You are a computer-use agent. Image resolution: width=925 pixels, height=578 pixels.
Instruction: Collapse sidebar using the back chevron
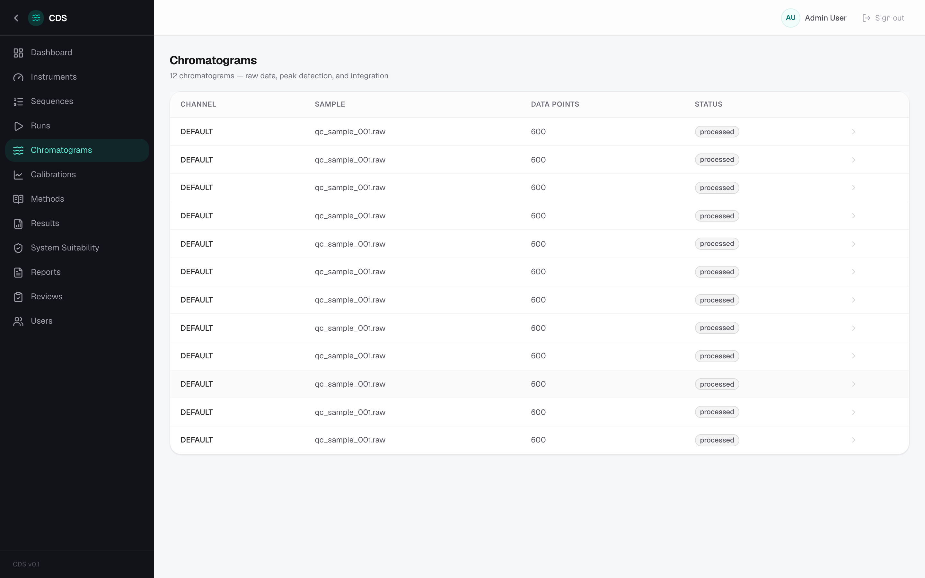click(16, 18)
